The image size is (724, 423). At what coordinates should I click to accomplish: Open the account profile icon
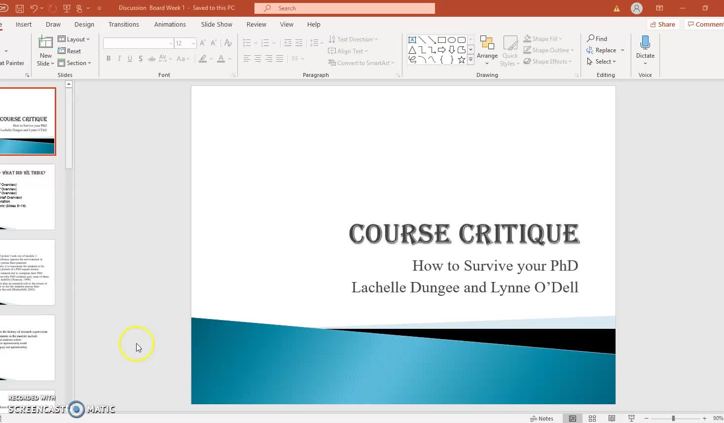pyautogui.click(x=637, y=8)
